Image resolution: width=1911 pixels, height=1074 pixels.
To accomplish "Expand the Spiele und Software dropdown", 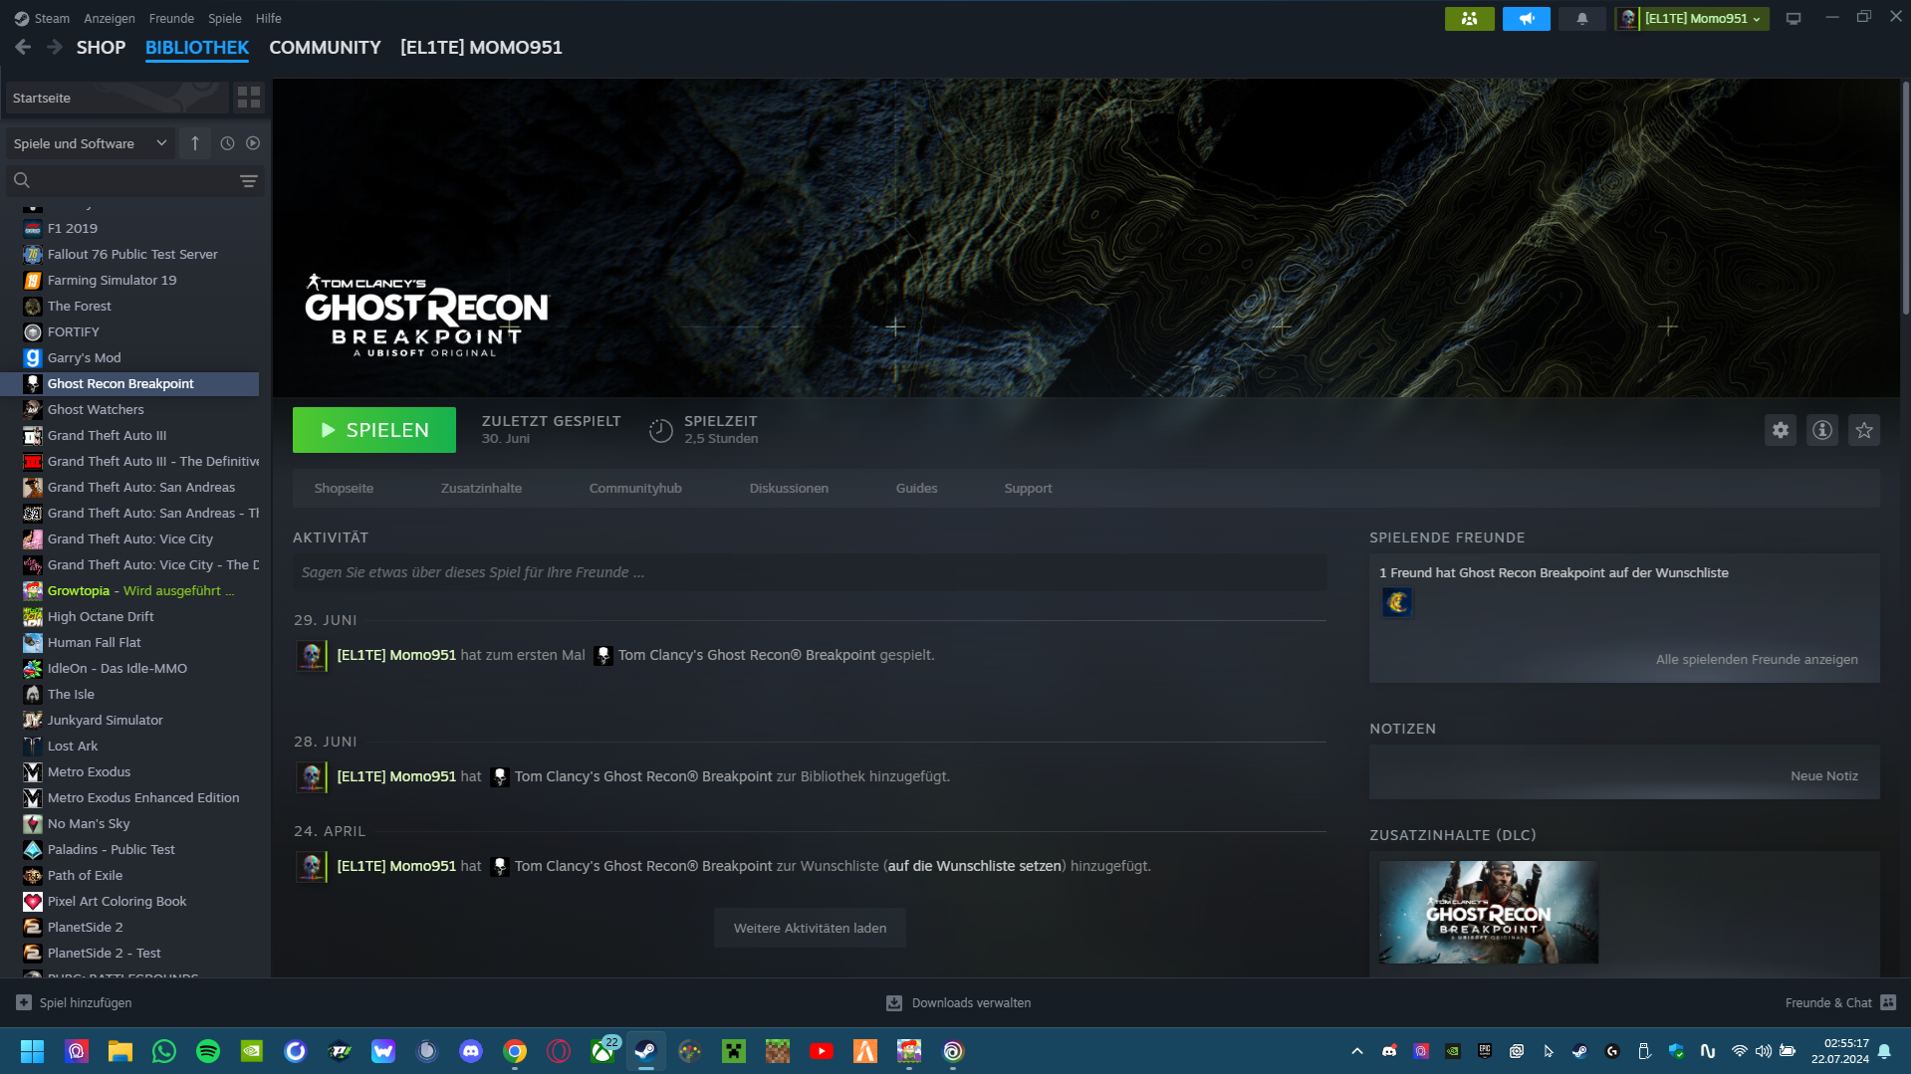I will click(91, 143).
